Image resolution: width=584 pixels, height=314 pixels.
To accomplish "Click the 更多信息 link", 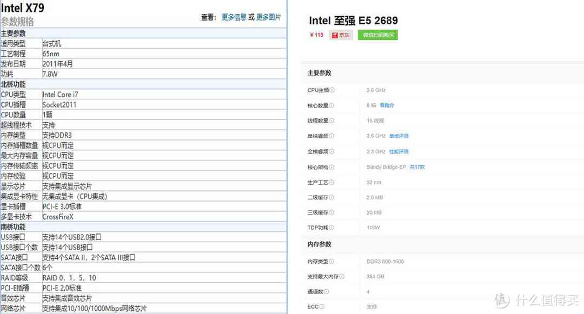I will (x=234, y=17).
